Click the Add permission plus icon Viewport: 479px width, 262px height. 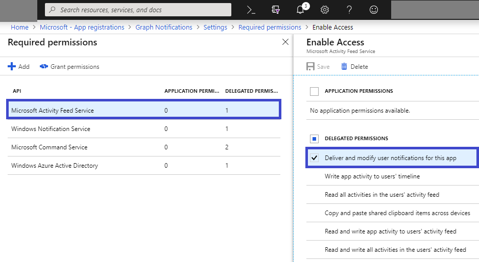tap(12, 67)
